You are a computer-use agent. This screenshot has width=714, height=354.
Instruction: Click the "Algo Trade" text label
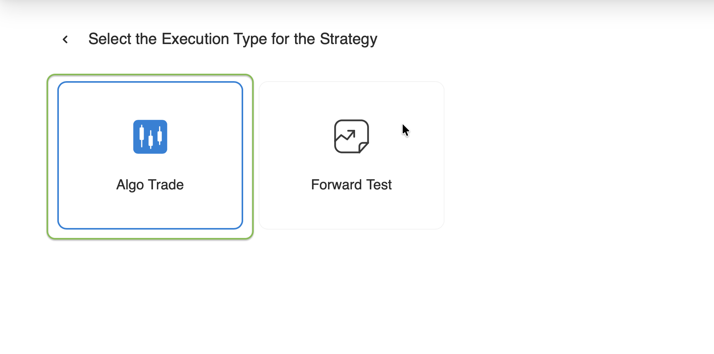[x=150, y=185]
